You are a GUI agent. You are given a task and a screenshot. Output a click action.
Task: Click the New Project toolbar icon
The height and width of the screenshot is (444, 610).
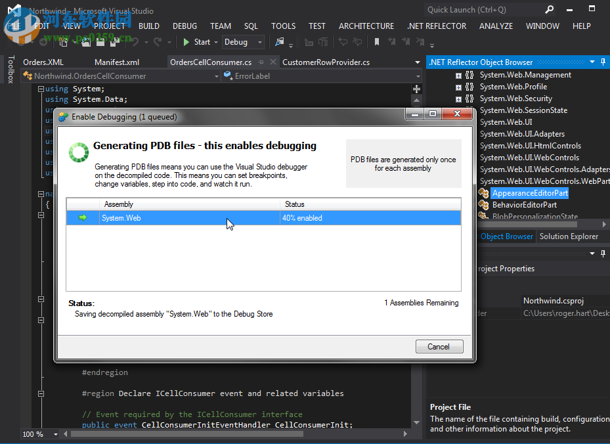pyautogui.click(x=64, y=41)
